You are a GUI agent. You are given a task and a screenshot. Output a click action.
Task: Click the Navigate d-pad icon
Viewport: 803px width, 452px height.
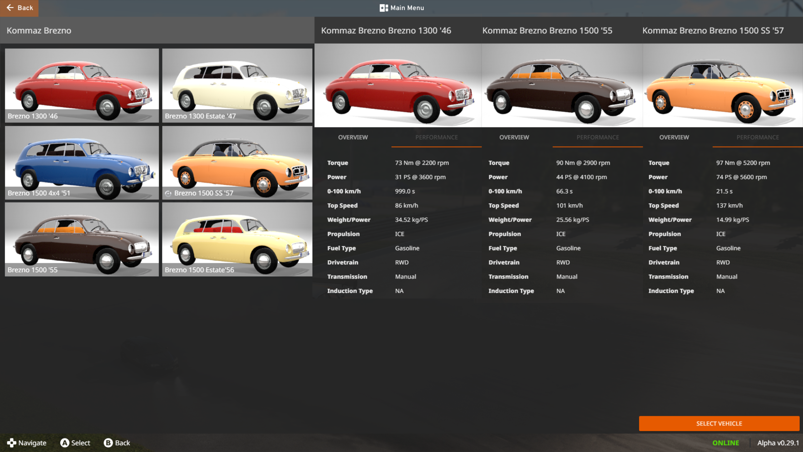[12, 443]
